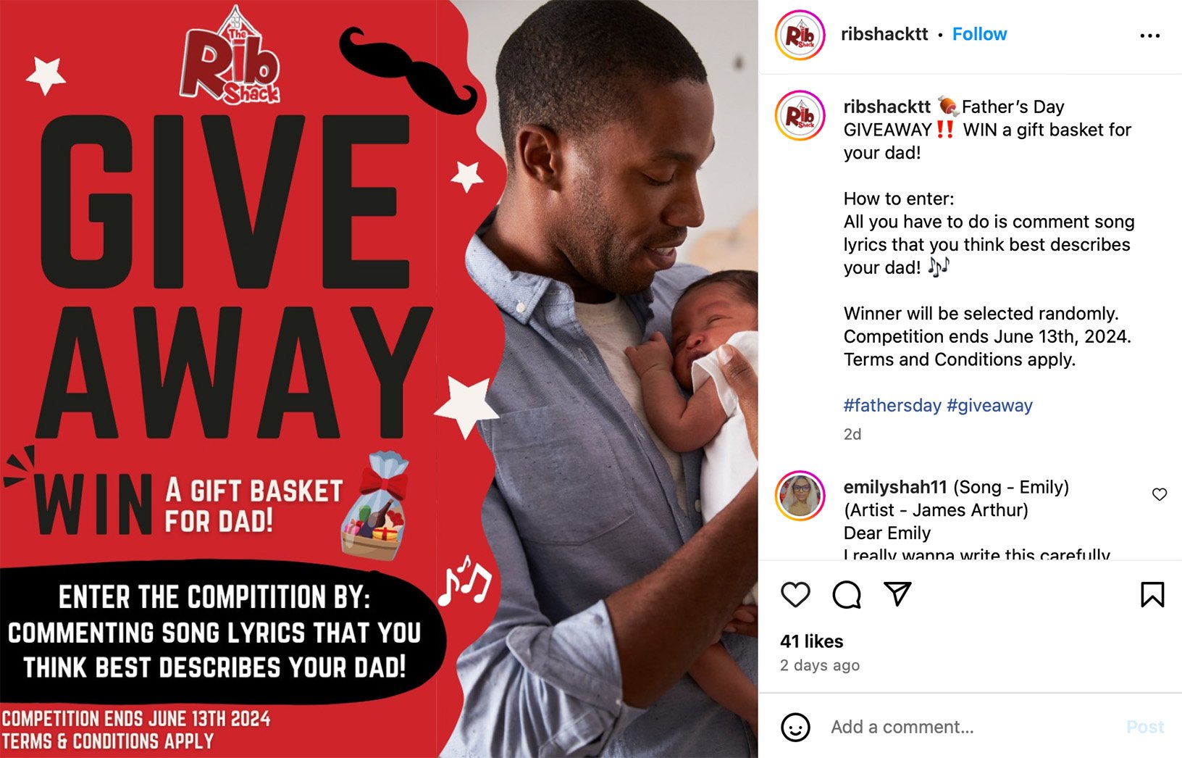Open emilyshah11 username link

pyautogui.click(x=895, y=487)
